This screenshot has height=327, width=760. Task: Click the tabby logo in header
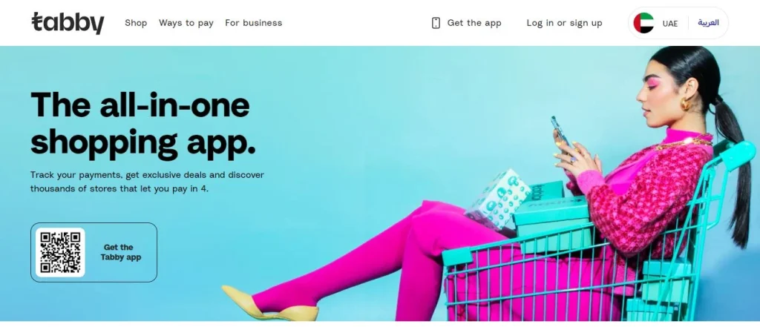coord(68,23)
